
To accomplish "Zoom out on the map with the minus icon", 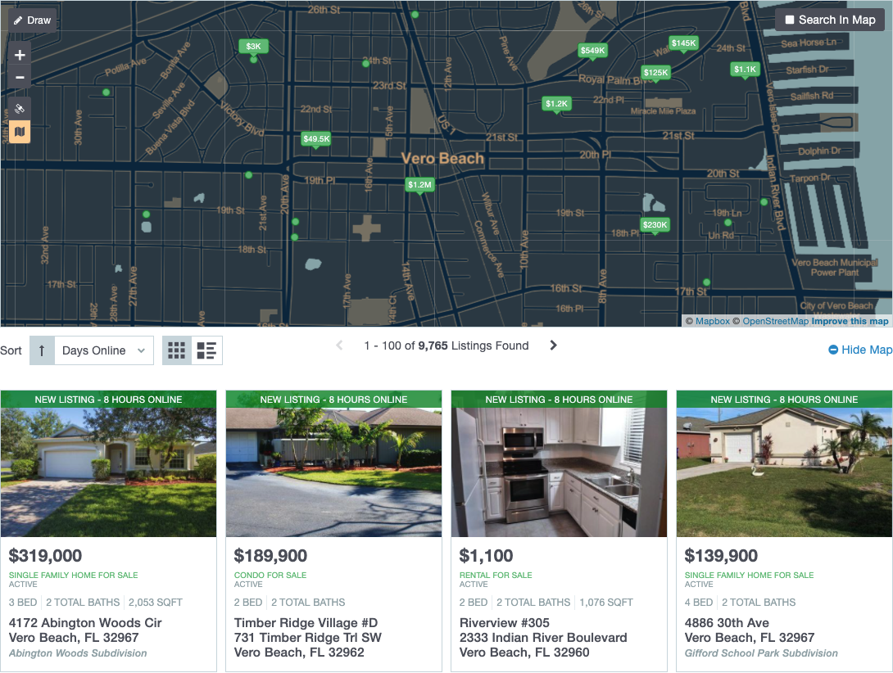I will (19, 76).
